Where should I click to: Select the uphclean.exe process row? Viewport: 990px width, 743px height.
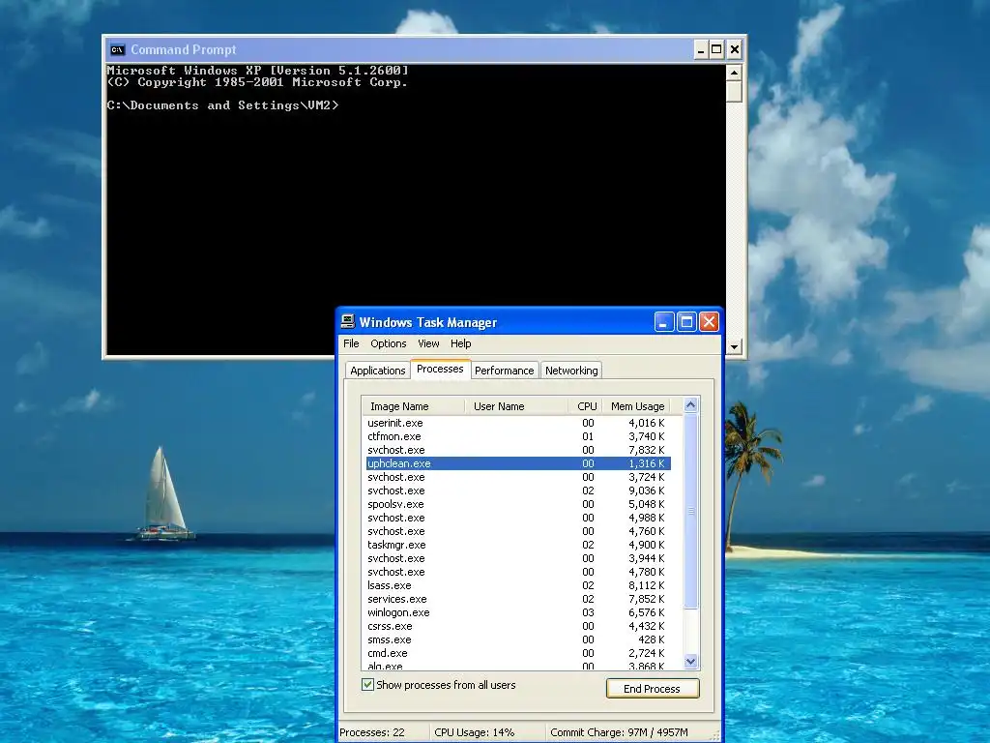518,463
